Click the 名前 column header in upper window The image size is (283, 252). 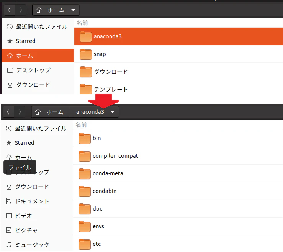[82, 23]
